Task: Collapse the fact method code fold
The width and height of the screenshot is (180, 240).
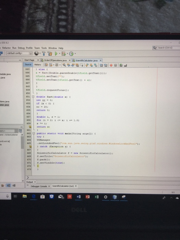Action: coord(33,97)
